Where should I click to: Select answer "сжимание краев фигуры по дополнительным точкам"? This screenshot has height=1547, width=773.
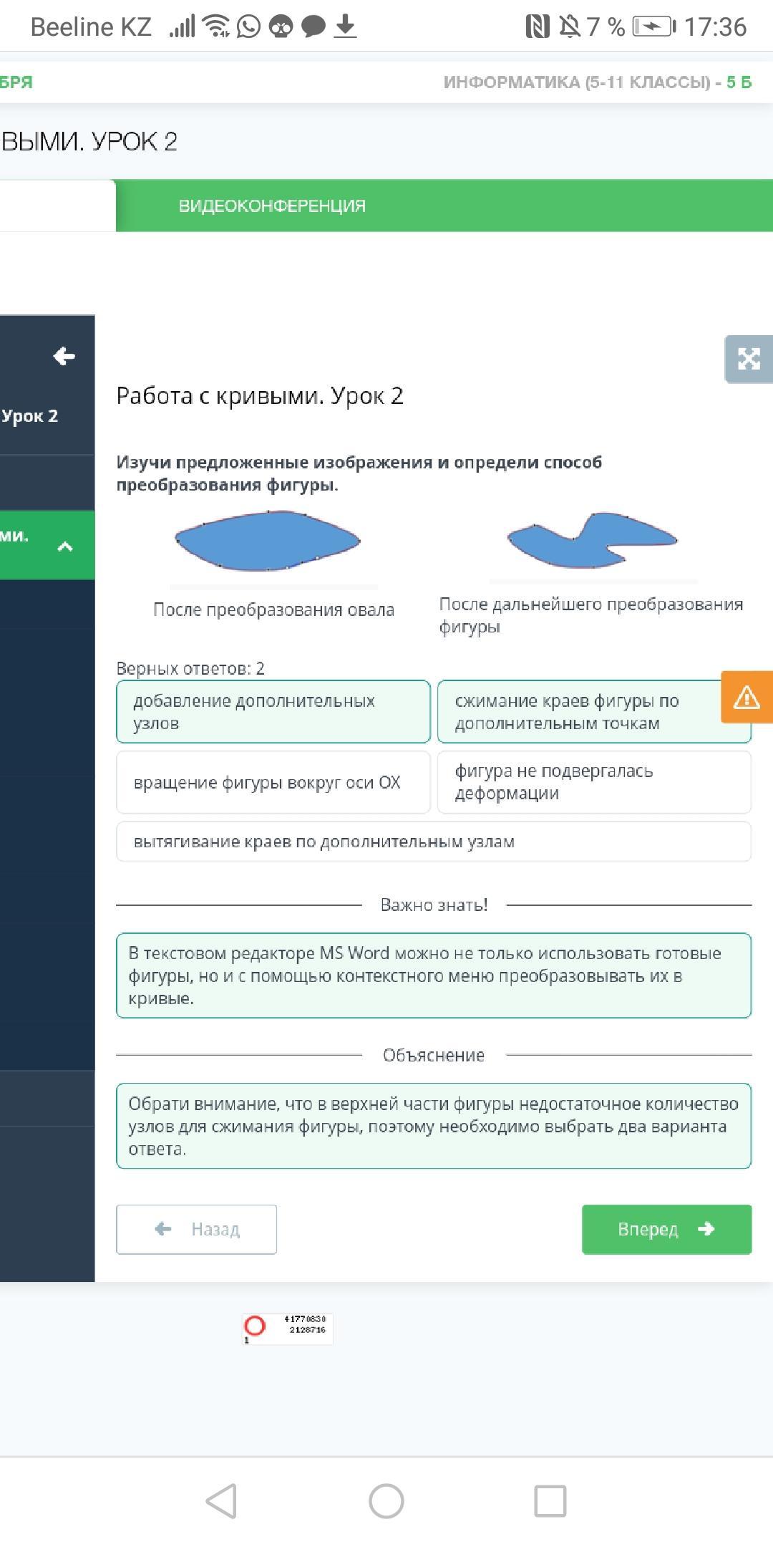[x=580, y=711]
